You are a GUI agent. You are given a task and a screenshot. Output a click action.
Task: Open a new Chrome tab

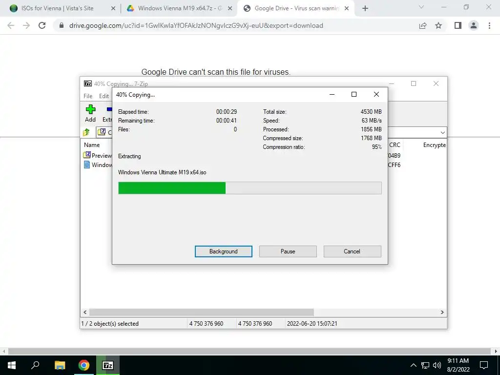[365, 8]
